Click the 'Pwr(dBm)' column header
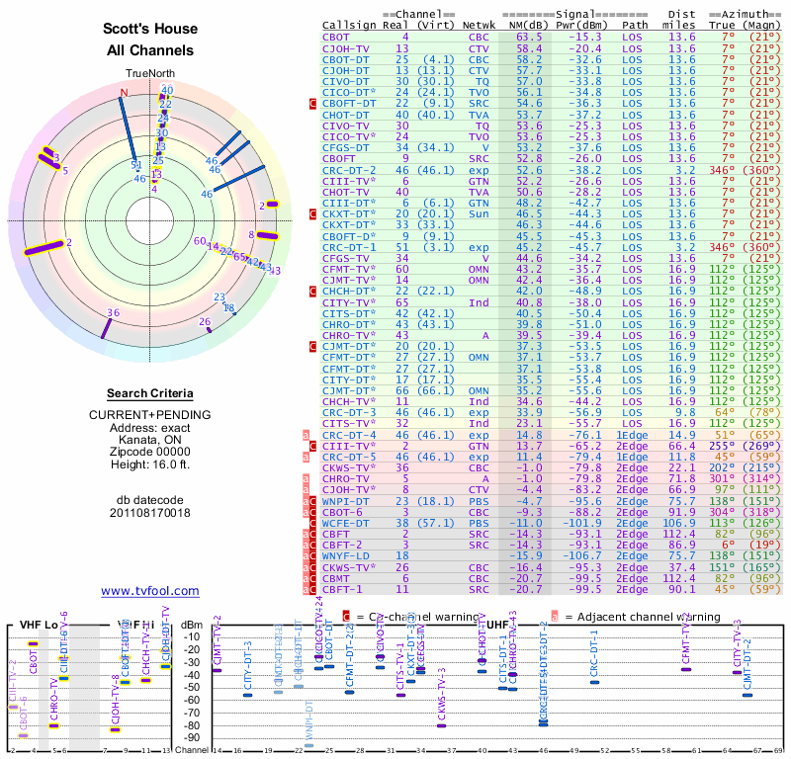791x759 pixels. 581,26
